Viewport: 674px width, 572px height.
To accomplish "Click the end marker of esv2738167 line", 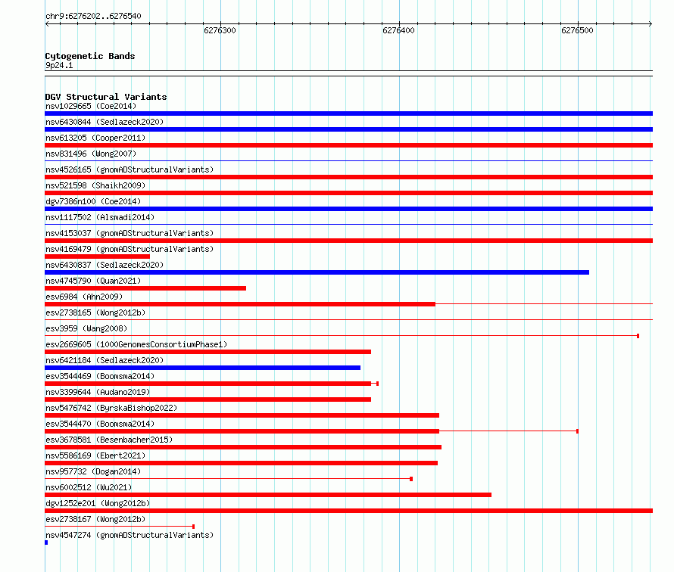I will point(193,527).
